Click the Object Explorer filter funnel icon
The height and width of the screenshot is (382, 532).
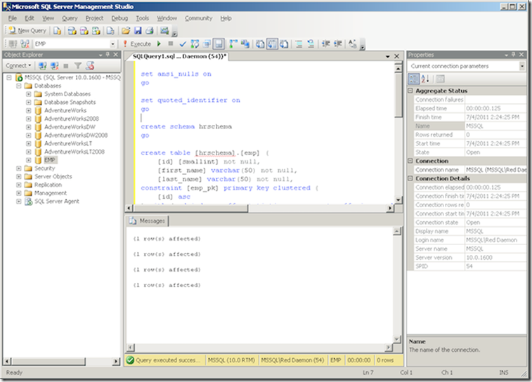click(x=78, y=65)
